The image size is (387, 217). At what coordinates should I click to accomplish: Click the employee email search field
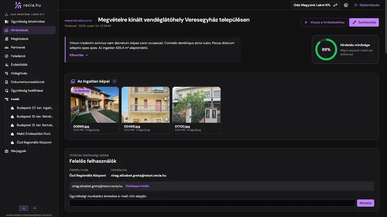coord(212,203)
